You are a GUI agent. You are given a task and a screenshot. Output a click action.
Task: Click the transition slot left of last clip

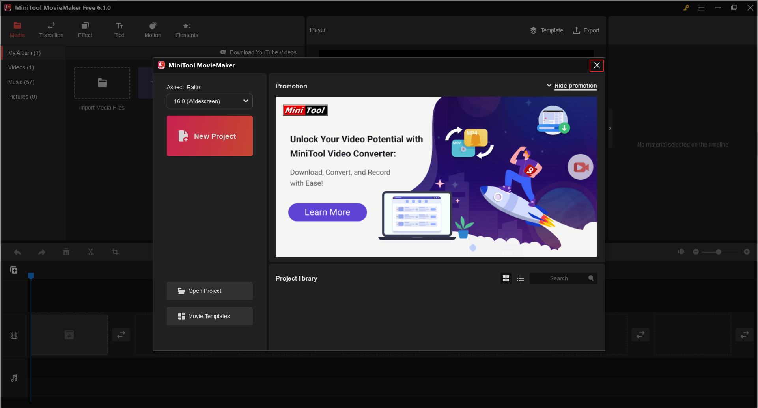click(x=640, y=335)
